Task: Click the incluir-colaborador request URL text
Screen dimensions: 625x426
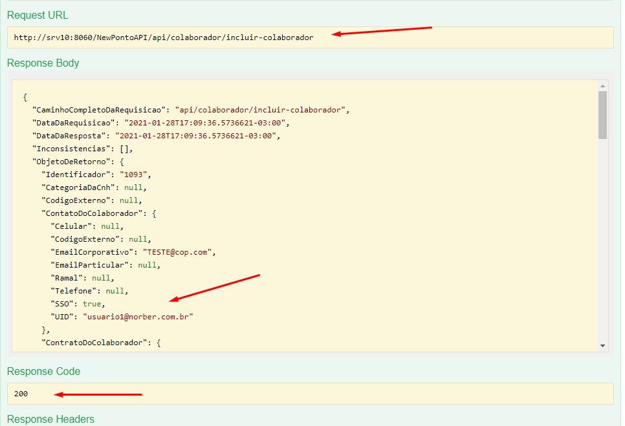Action: pyautogui.click(x=163, y=37)
